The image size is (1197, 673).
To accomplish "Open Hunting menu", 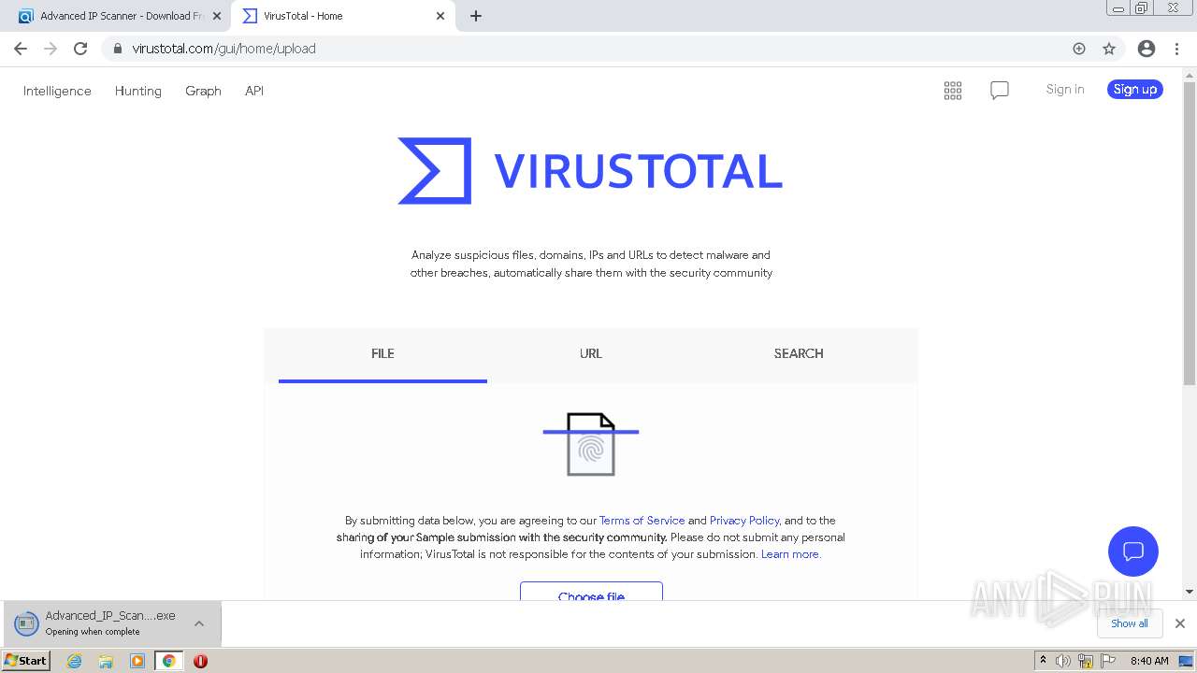I will 138,91.
